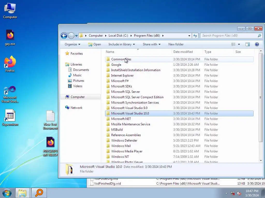Sort by the Date modified column header

(x=187, y=52)
